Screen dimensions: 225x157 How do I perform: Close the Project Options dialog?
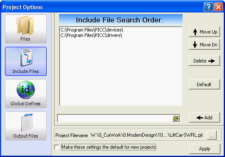click(x=218, y=7)
